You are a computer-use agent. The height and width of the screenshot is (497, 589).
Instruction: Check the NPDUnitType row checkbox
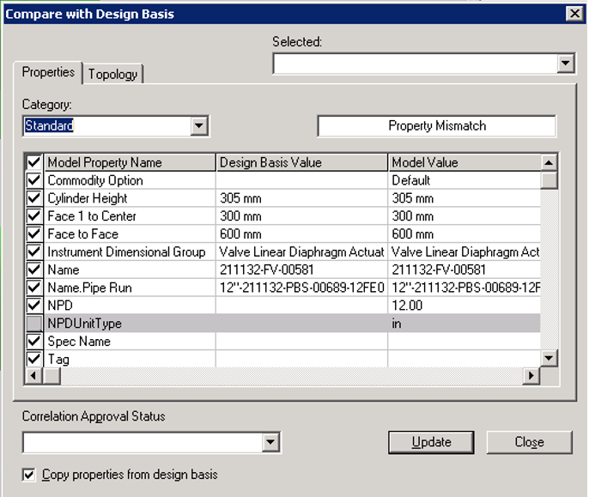34,323
